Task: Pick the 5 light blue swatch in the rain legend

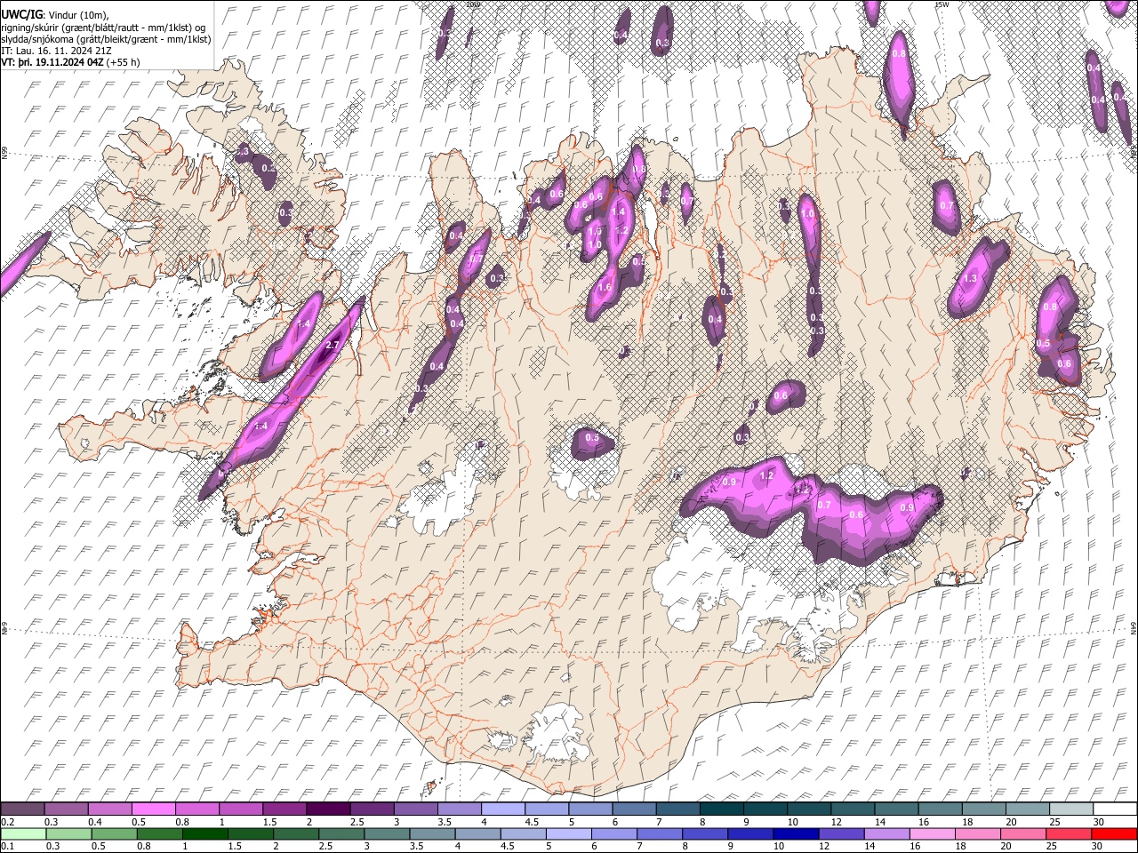Action: 569,833
